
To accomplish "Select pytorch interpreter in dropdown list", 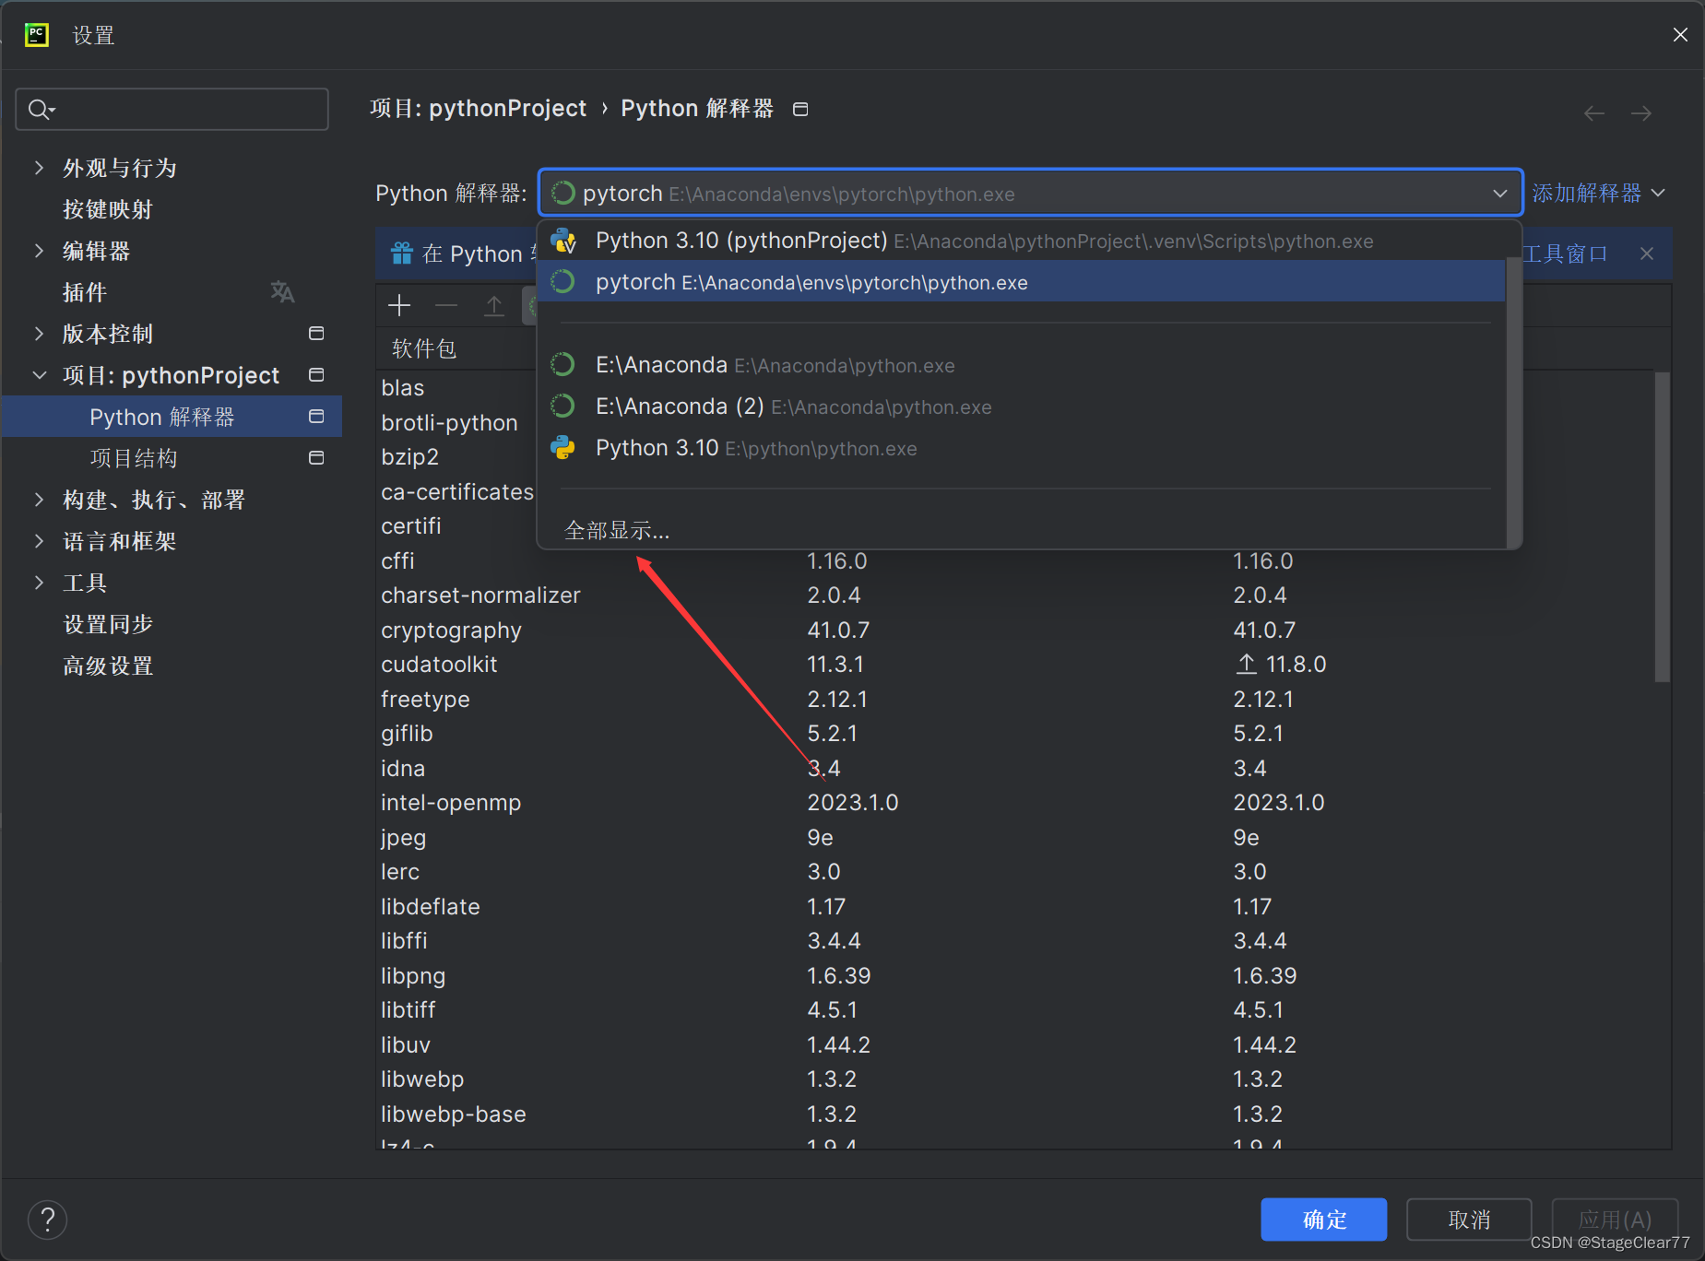I will click(x=1022, y=282).
